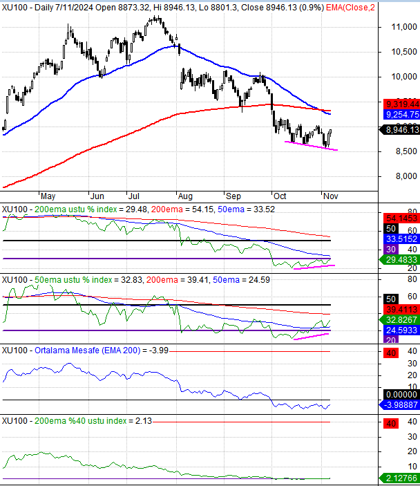The width and height of the screenshot is (420, 486).
Task: Select the magenta trendline under the October price lows
Action: [x=311, y=146]
